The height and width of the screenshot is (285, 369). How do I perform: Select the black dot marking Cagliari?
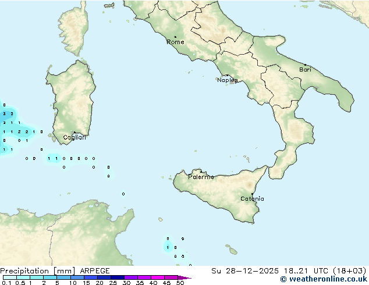pyautogui.click(x=74, y=132)
